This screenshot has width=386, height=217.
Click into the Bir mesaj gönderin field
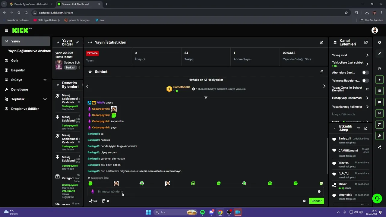[x=206, y=191]
